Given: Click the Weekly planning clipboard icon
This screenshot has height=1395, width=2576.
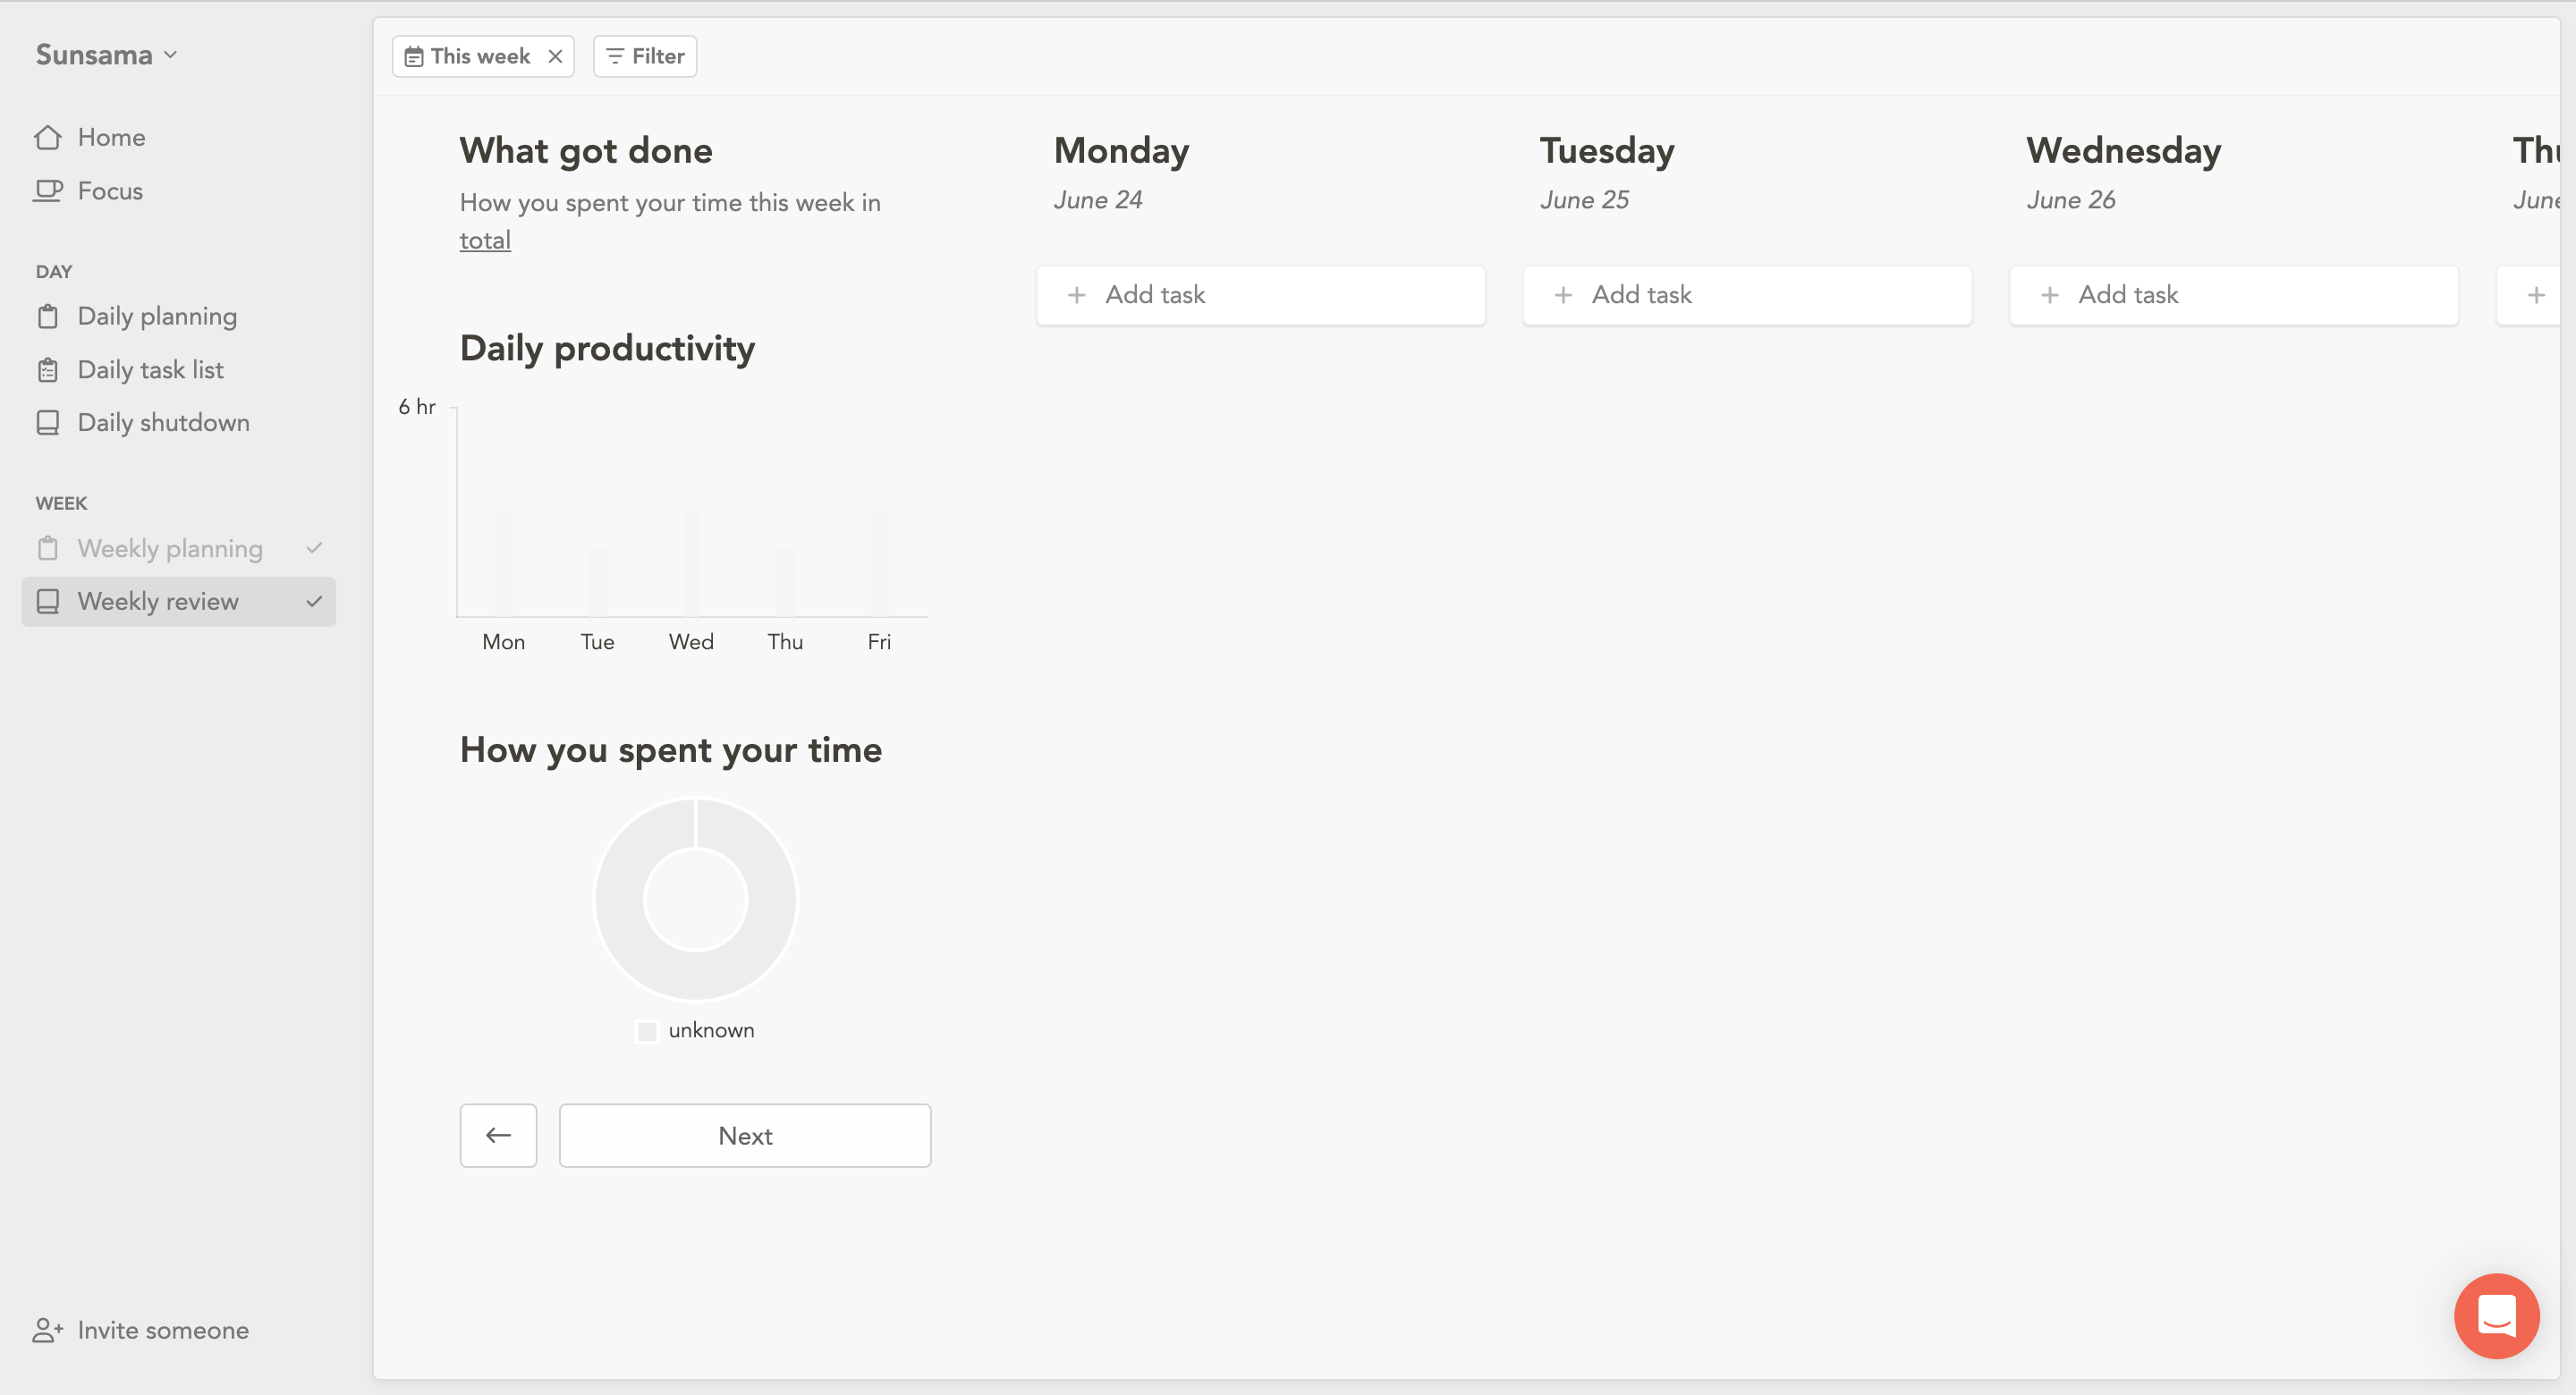Looking at the screenshot, I should [48, 549].
